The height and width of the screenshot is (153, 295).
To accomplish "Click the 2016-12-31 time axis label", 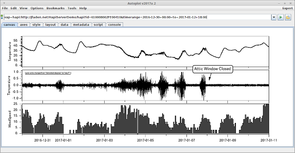I will [42, 140].
